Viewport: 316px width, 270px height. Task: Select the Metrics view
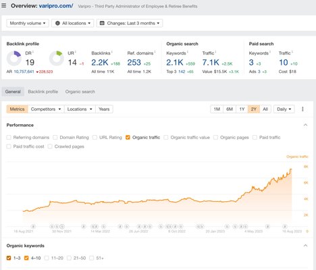[x=17, y=109]
